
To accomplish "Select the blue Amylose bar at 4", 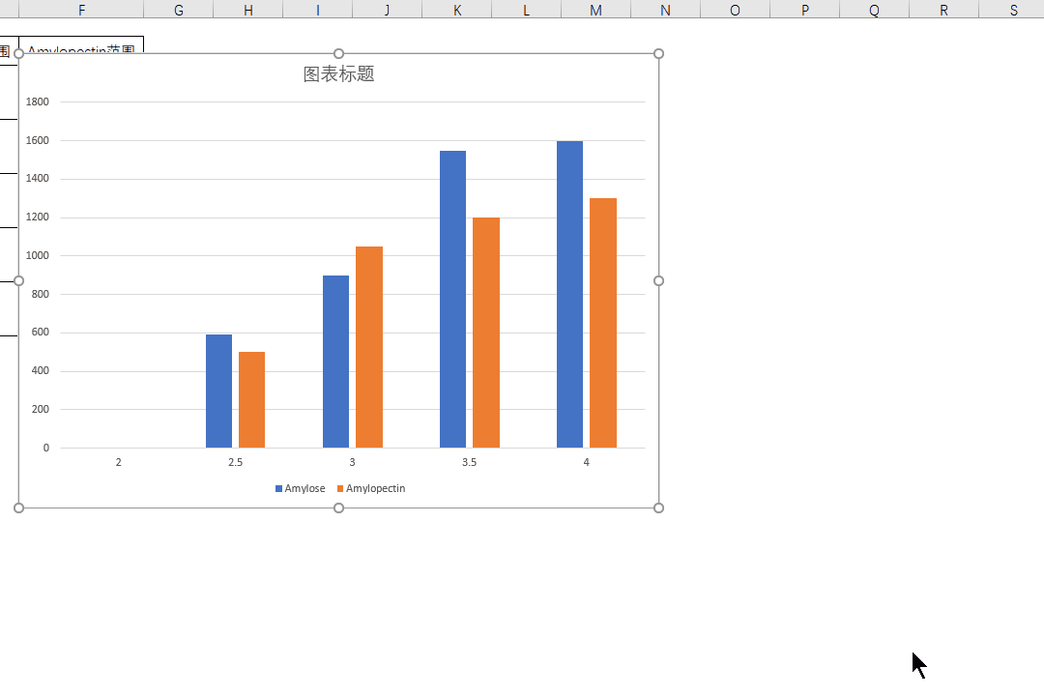I will pos(570,295).
